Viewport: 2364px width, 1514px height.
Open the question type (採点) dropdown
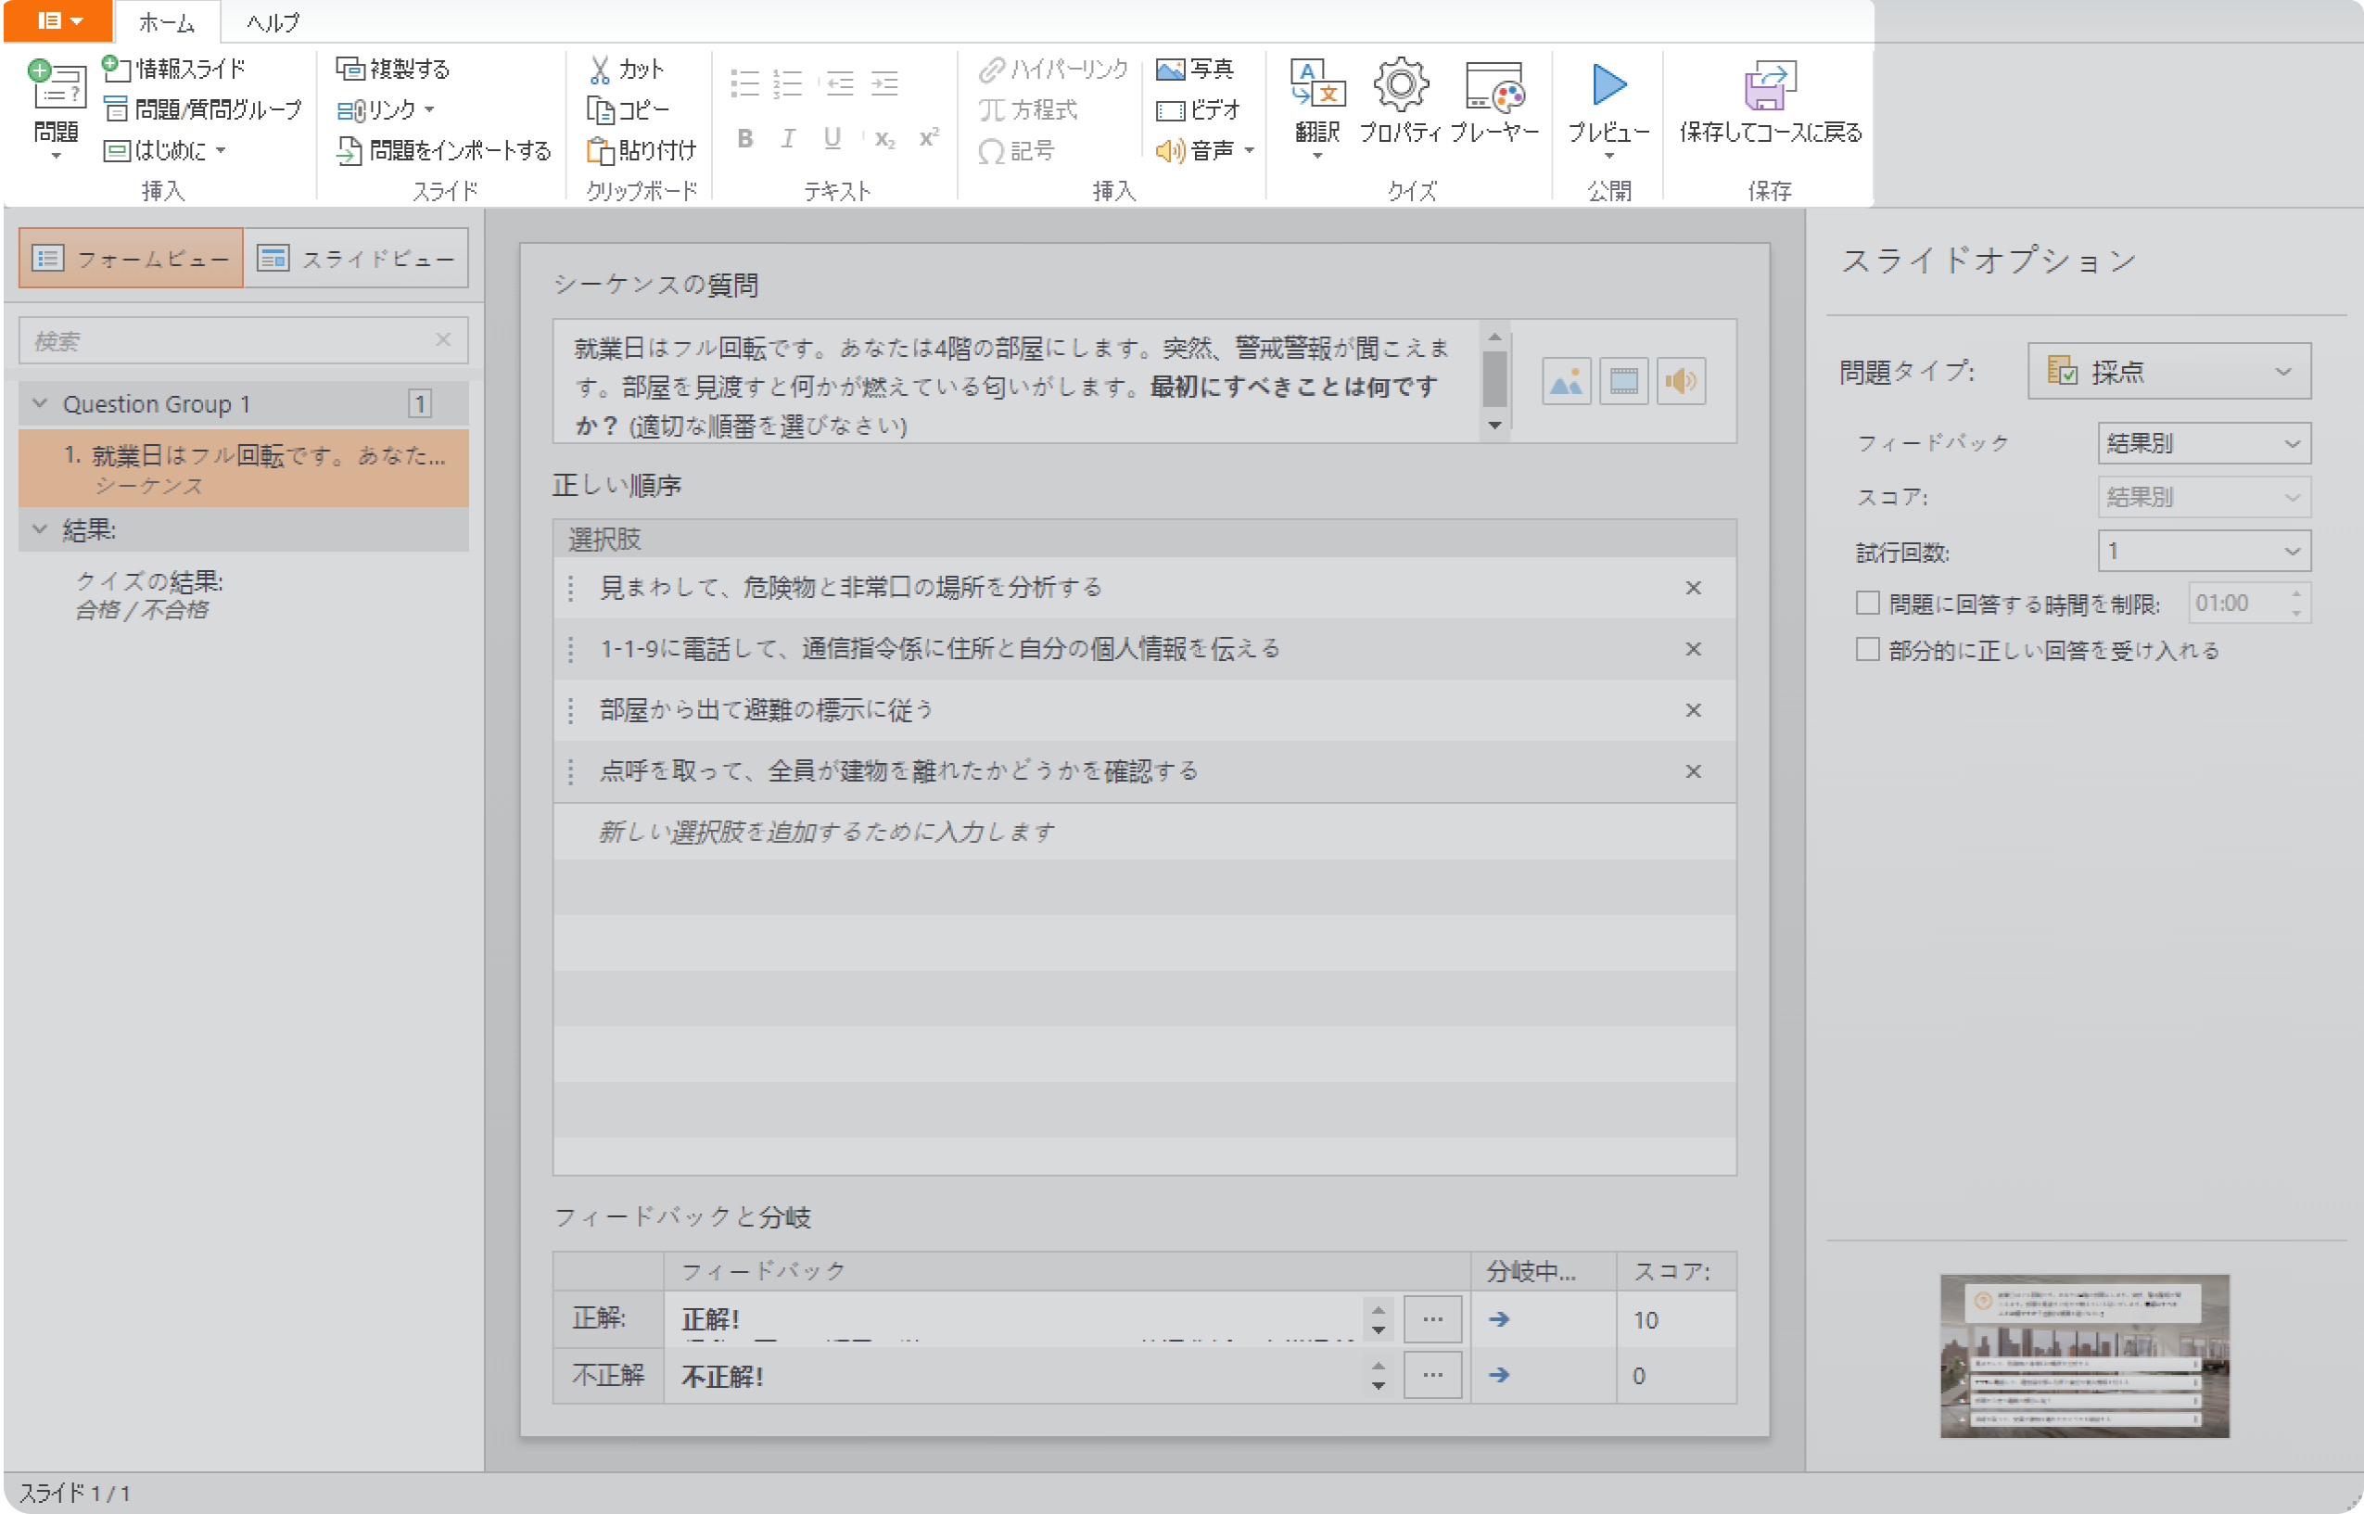coord(2168,372)
